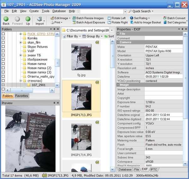Viewport: 189px width, 179px height.
Task: Collapse the File section in Properties
Action: click(x=118, y=34)
